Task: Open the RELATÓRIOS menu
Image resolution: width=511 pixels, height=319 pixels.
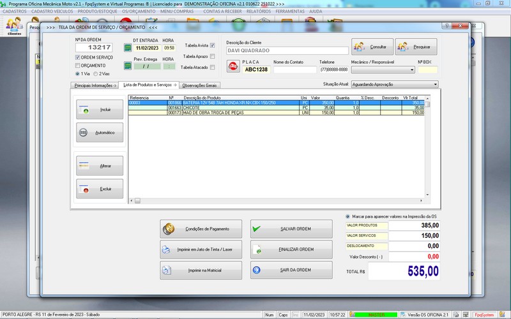Action: coord(259,11)
